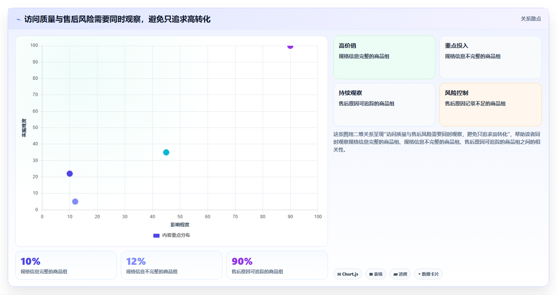The height and width of the screenshot is (295, 557).
Task: Click 规格信息完整的商品组 under the 10% stat
Action: click(44, 272)
